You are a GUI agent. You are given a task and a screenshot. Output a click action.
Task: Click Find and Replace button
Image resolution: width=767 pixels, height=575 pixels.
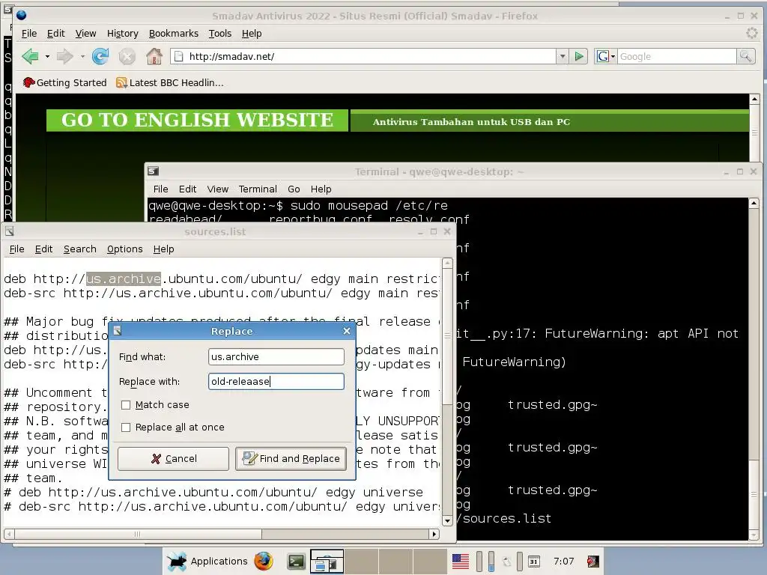coord(291,459)
